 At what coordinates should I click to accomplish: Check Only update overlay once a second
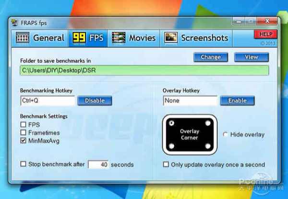click(x=166, y=164)
